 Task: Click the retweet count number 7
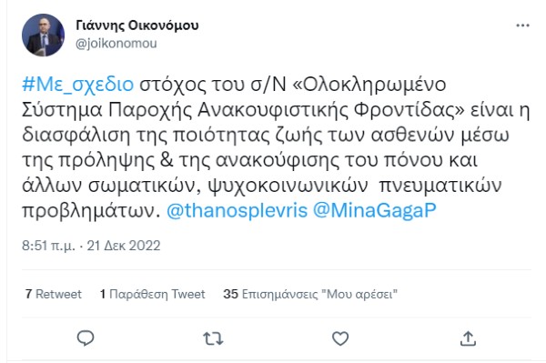(x=28, y=295)
